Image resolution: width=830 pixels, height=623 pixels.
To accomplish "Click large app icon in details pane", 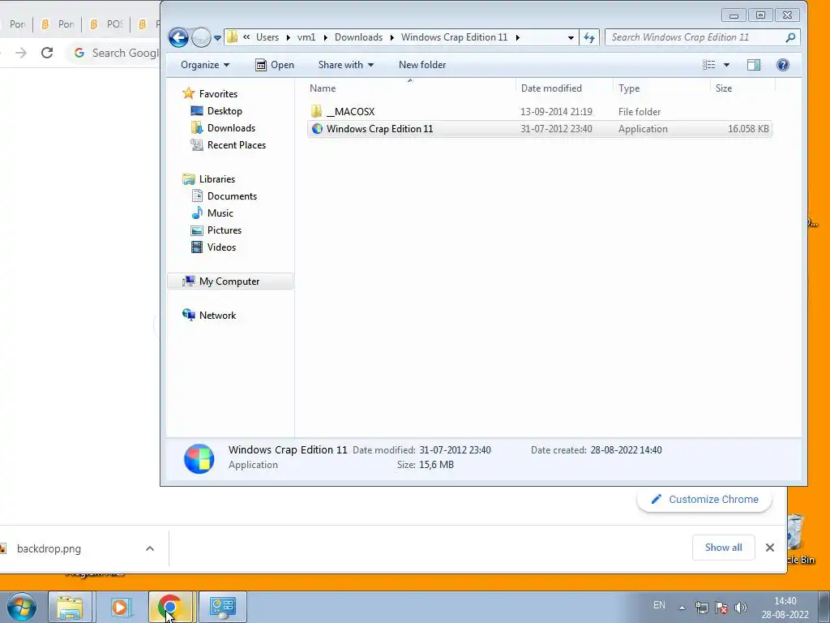I will (199, 458).
